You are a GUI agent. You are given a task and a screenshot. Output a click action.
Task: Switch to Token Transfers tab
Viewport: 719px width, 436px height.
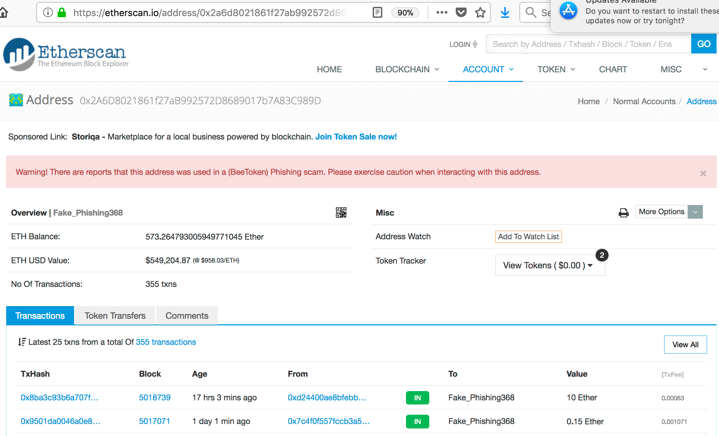[115, 316]
